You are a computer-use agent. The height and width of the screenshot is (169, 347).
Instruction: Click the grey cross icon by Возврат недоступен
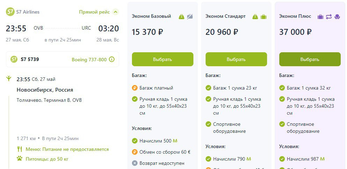click(x=135, y=163)
